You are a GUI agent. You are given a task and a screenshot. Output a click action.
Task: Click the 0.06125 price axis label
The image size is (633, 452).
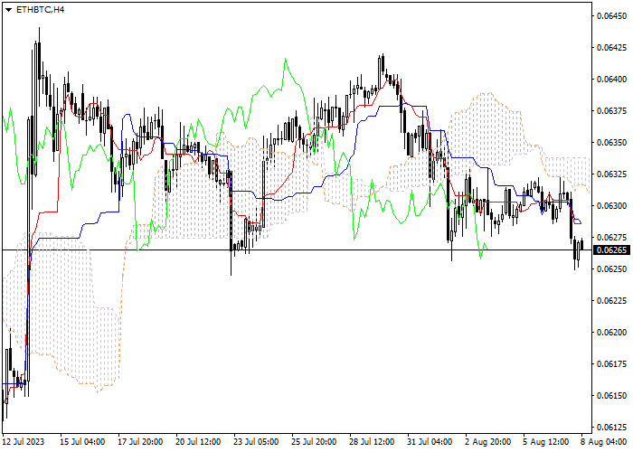(x=611, y=428)
